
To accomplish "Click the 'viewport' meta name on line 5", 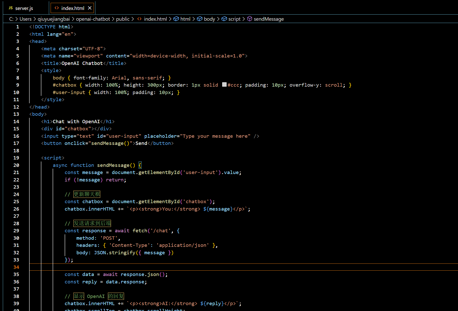I will tap(88, 56).
